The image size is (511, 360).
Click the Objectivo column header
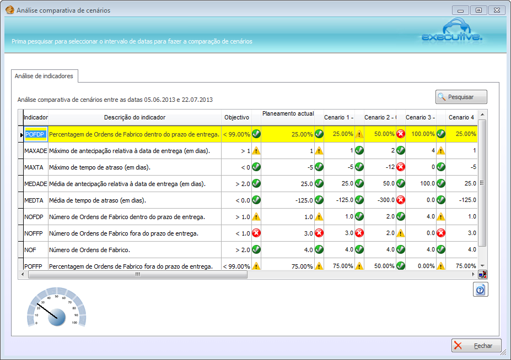point(236,117)
